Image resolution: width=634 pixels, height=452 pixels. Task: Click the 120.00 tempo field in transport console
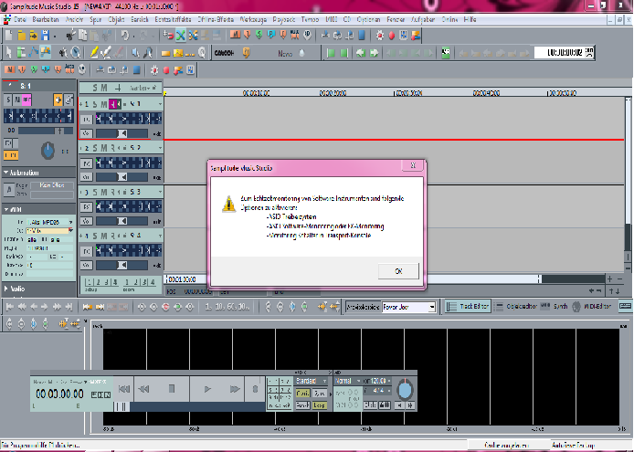coord(378,381)
